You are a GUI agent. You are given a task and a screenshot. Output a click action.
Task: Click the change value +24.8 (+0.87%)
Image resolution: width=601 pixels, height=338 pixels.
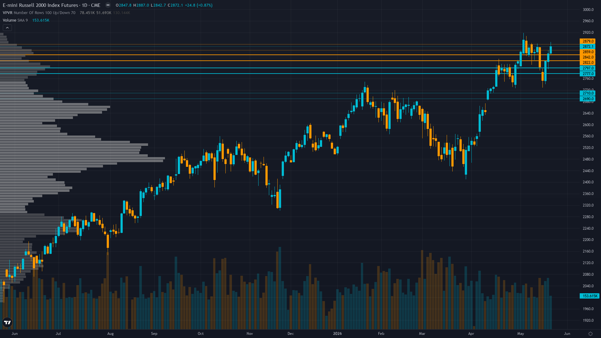coord(199,5)
